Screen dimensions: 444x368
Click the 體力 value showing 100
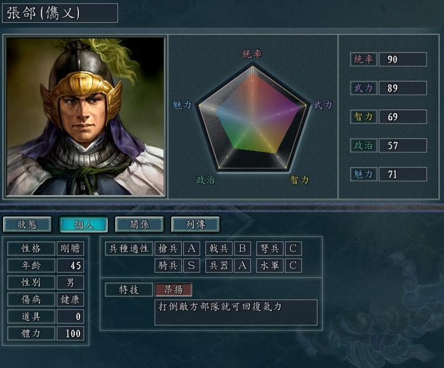(70, 333)
